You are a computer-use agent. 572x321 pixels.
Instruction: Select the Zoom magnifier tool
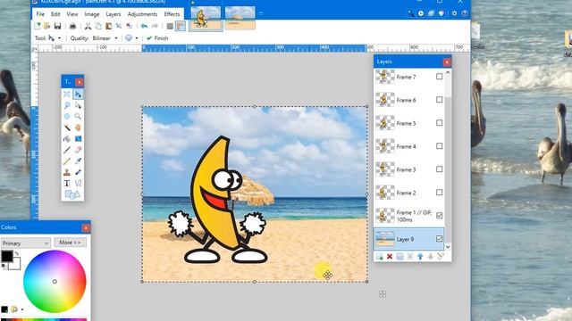[x=78, y=117]
